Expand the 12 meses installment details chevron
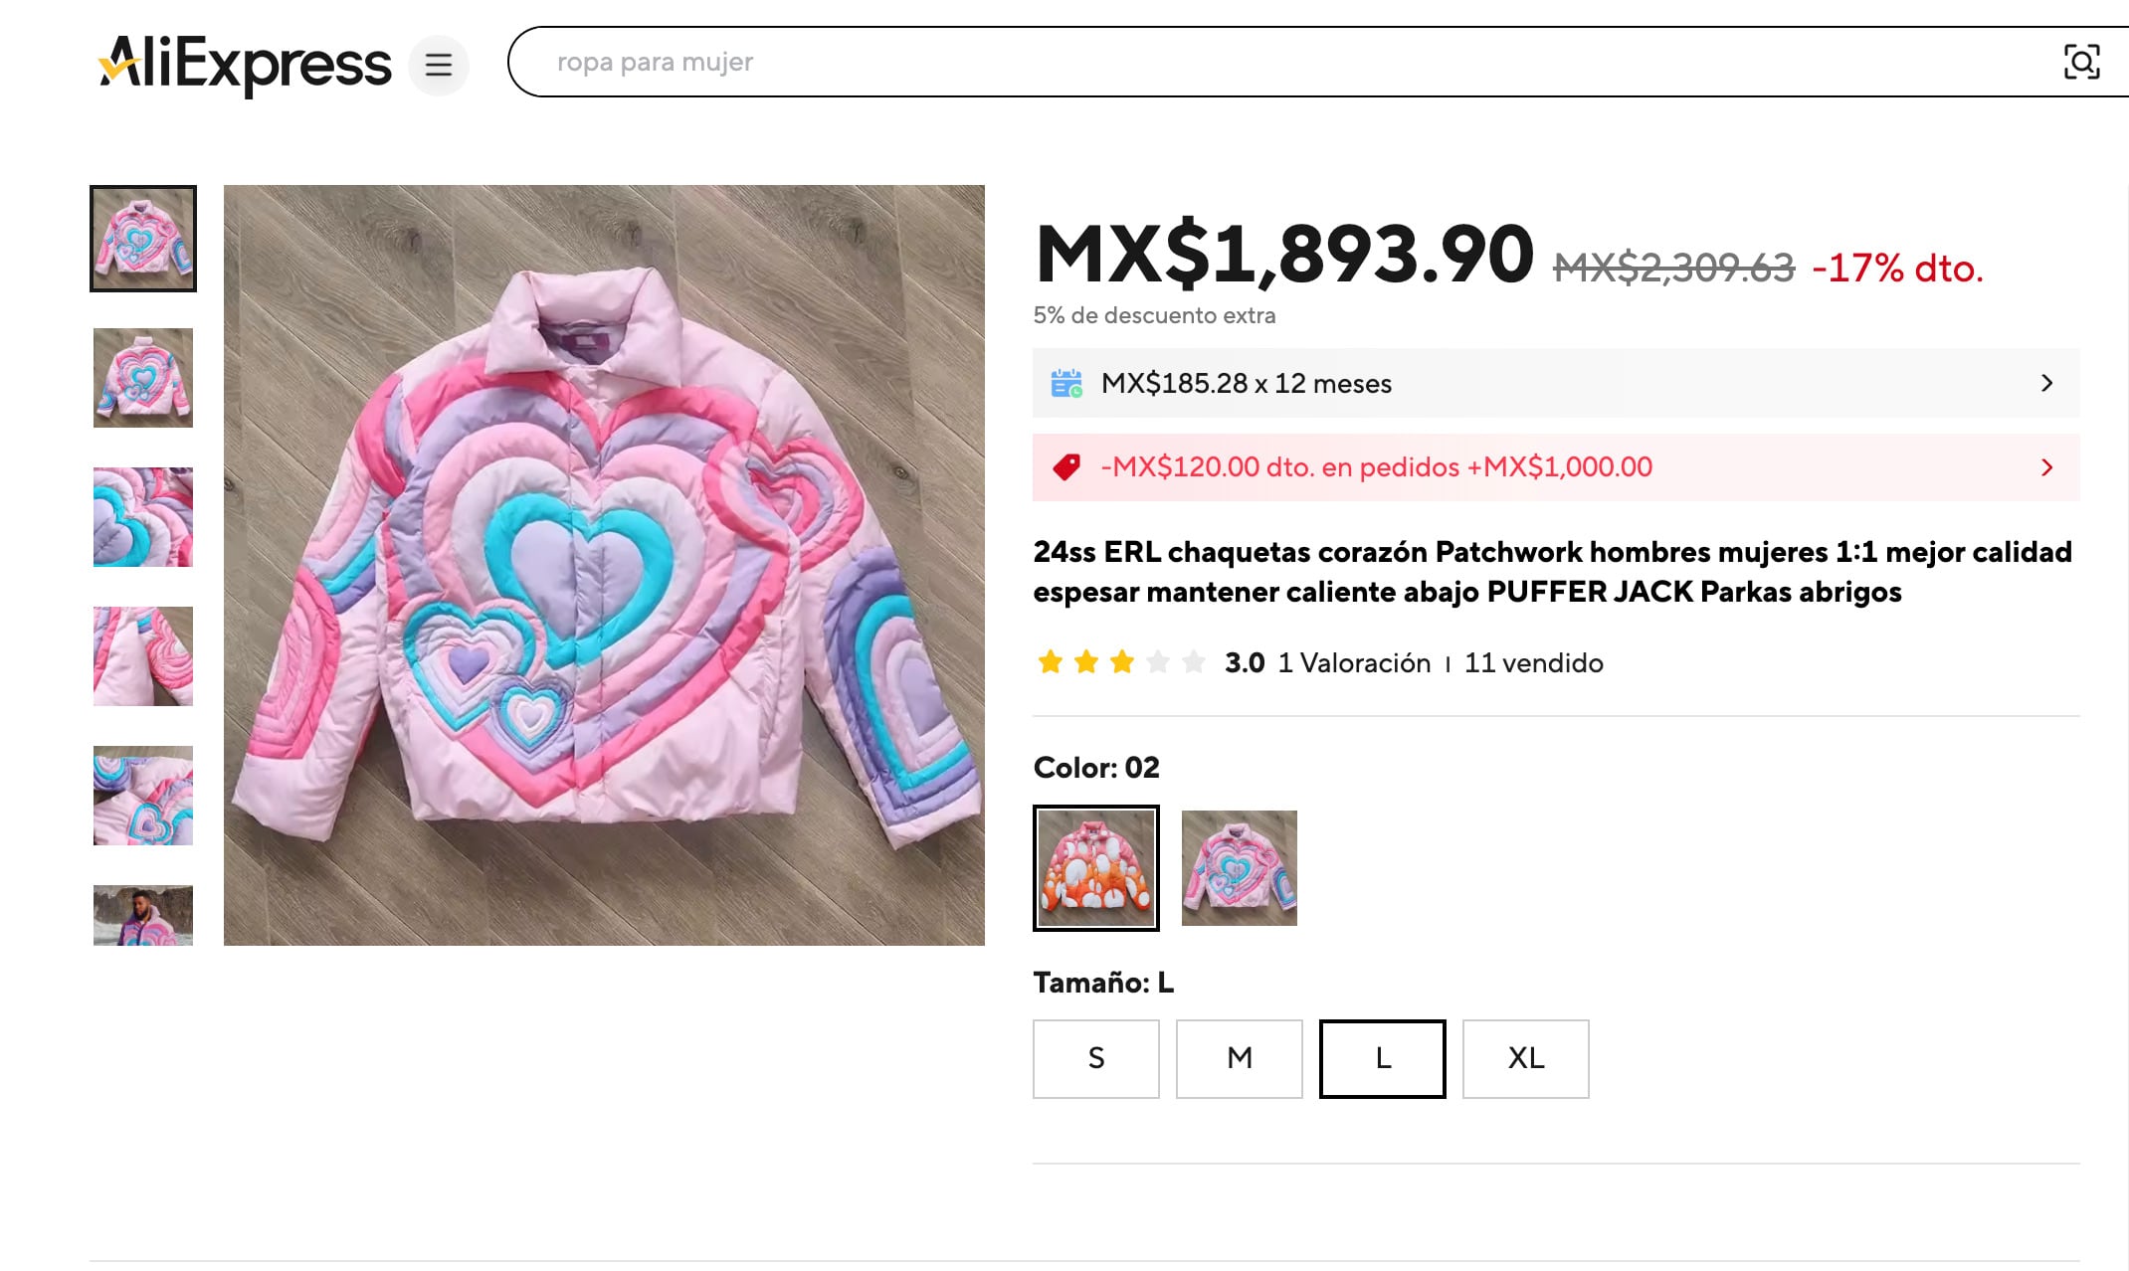The height and width of the screenshot is (1271, 2129). [x=2046, y=383]
